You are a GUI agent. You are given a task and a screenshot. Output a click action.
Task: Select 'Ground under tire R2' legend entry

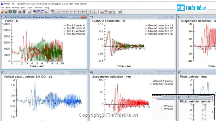point(159,34)
